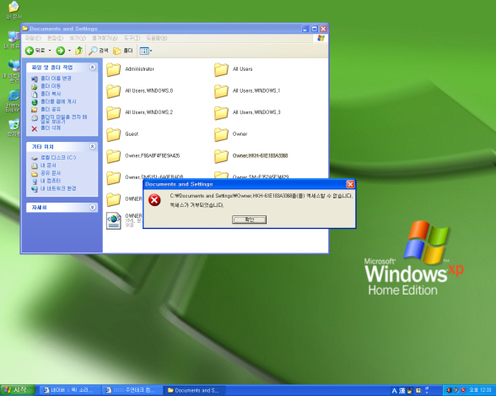The width and height of the screenshot is (496, 396).
Task: Switch to the 주연테크 taskbar window
Action: 132,390
